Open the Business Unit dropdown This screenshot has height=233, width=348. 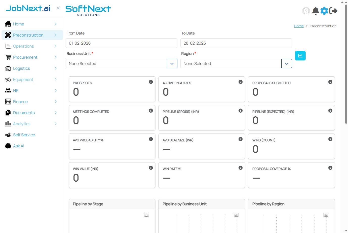click(x=172, y=63)
